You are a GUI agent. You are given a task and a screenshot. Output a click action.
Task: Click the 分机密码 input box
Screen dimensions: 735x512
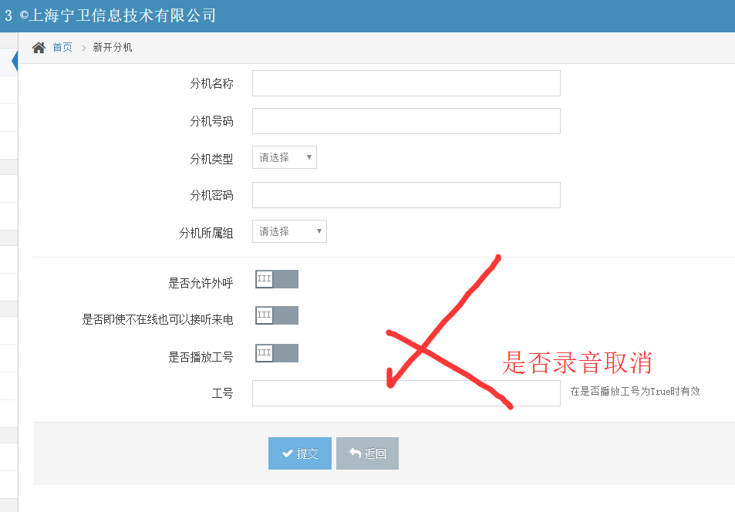click(x=406, y=195)
